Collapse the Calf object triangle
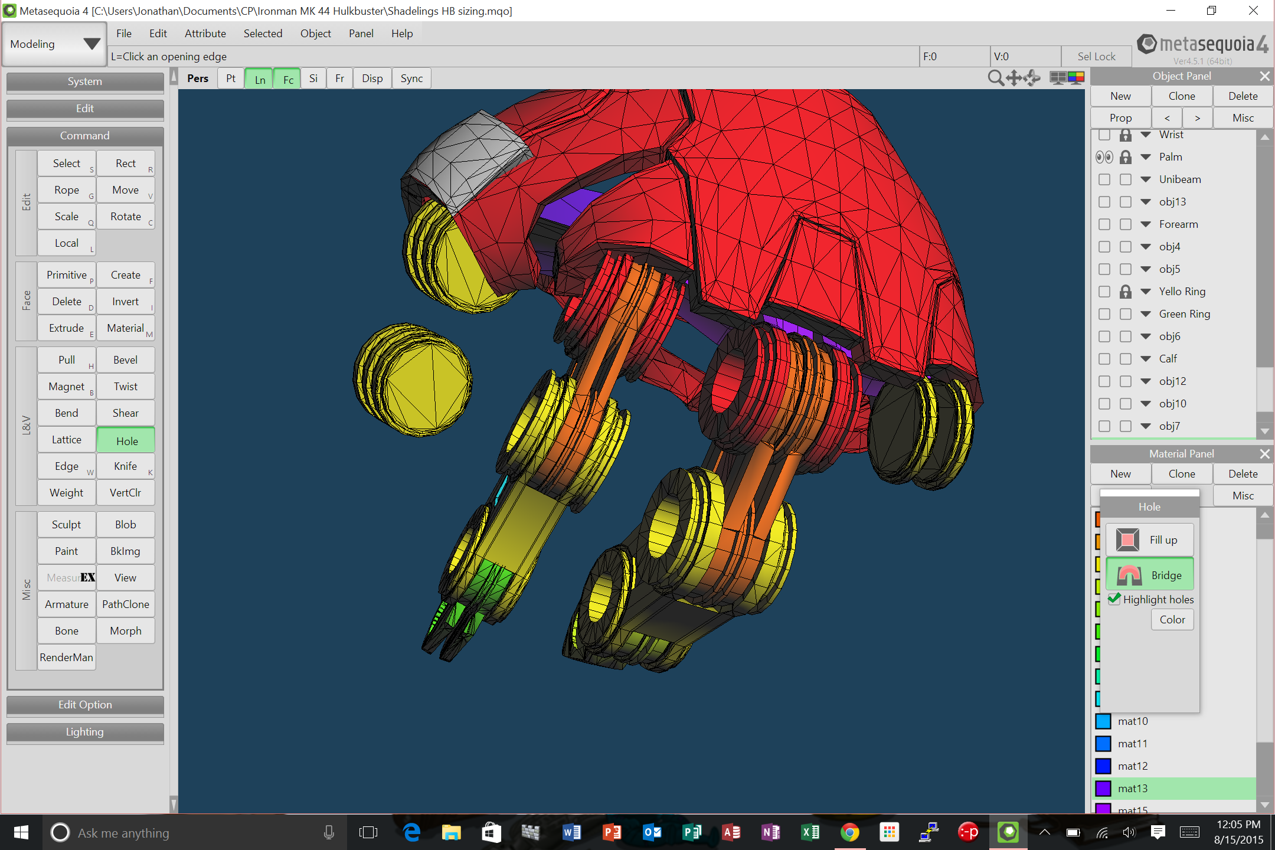 (x=1146, y=359)
